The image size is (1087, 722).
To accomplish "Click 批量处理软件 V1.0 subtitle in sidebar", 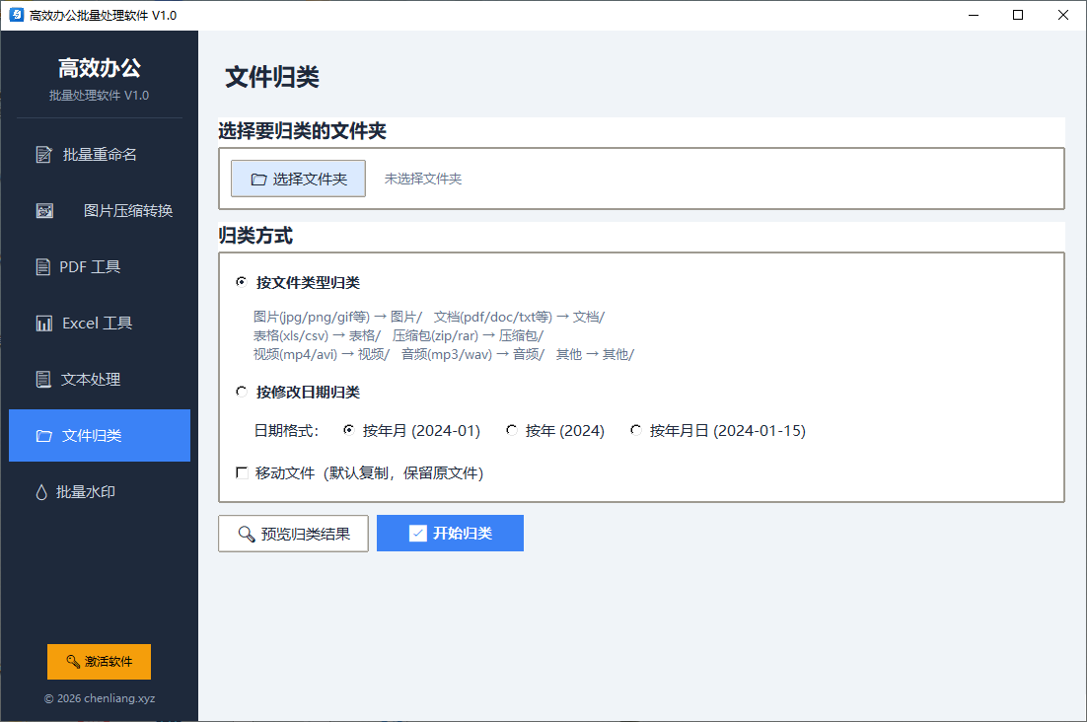I will point(100,96).
